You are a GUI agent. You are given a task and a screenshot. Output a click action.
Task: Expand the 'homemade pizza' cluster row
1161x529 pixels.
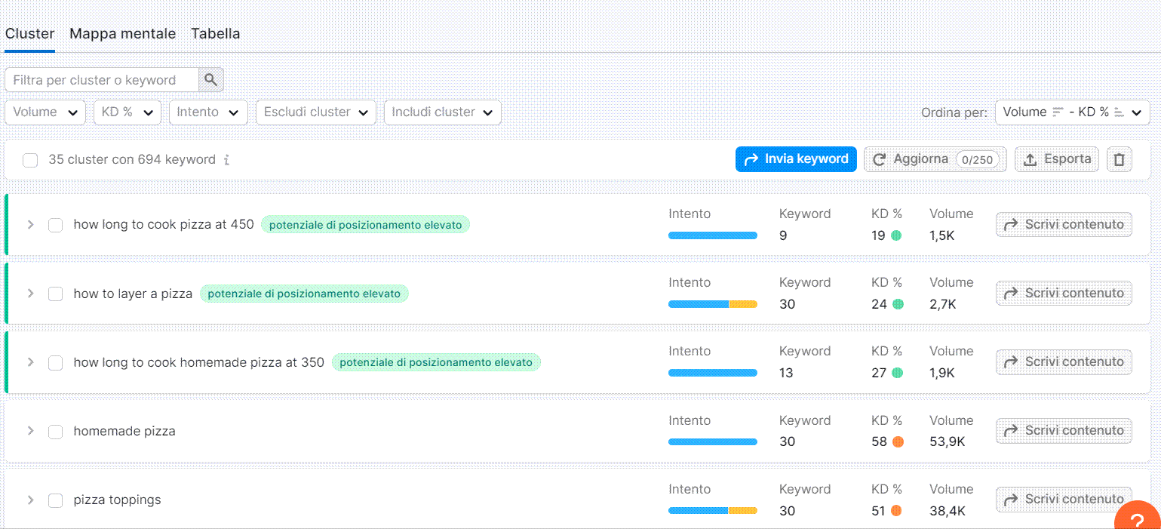30,431
